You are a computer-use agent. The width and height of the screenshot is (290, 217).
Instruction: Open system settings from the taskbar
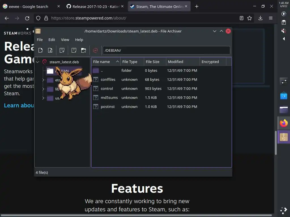coord(284,81)
